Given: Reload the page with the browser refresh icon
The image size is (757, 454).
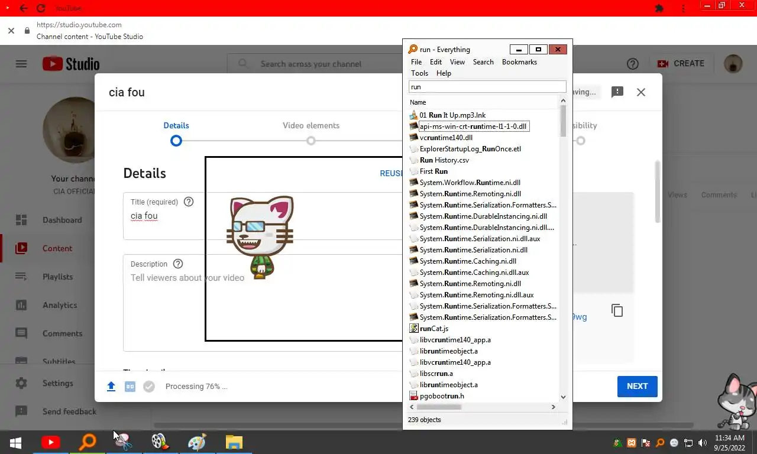Looking at the screenshot, I should (x=41, y=8).
